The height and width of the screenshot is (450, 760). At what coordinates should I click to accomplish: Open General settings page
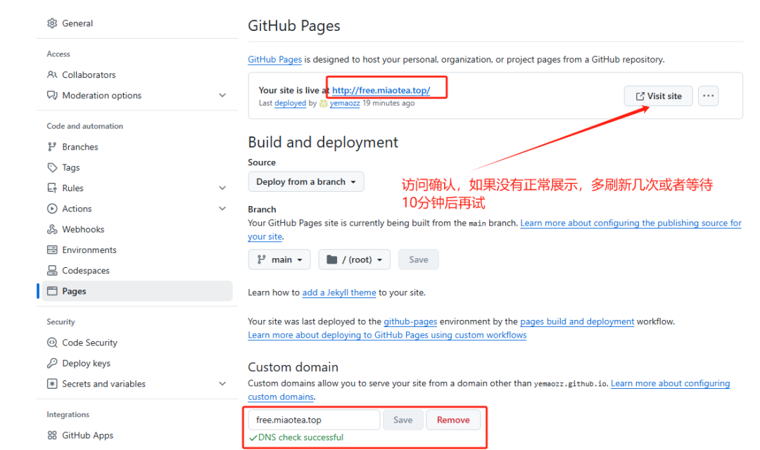[77, 23]
